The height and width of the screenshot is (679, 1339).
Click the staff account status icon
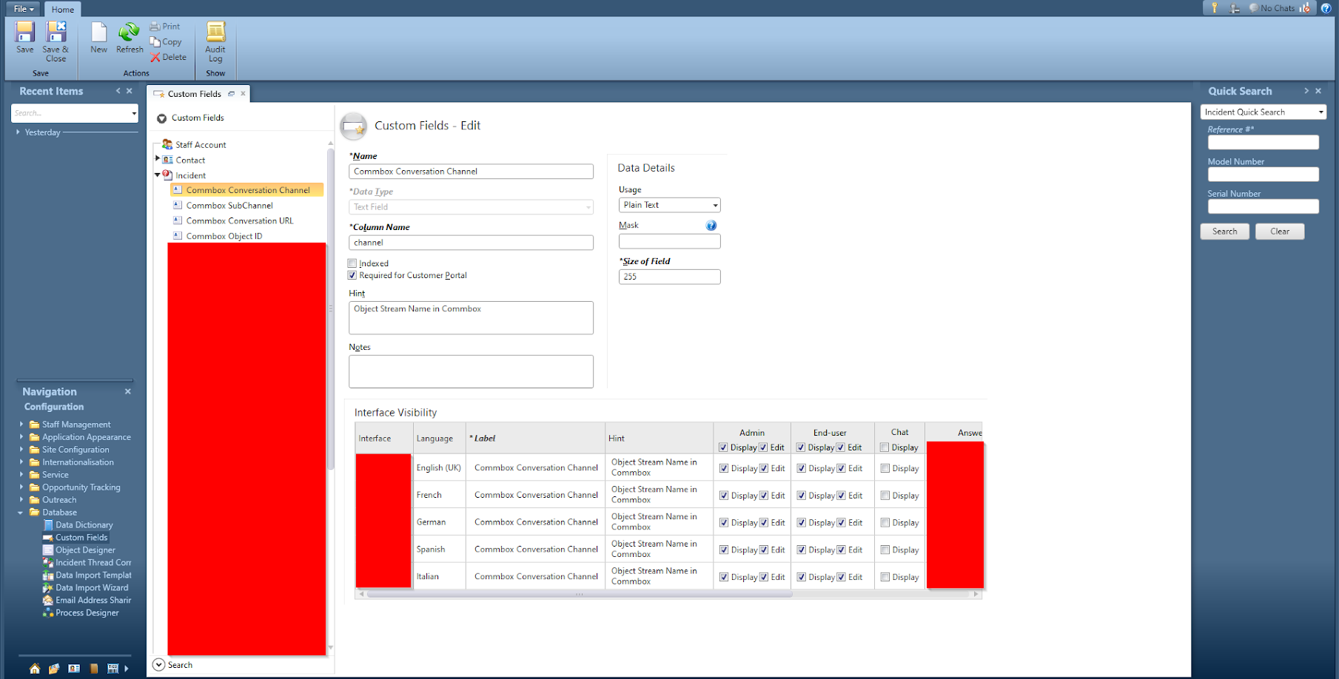coord(1235,8)
